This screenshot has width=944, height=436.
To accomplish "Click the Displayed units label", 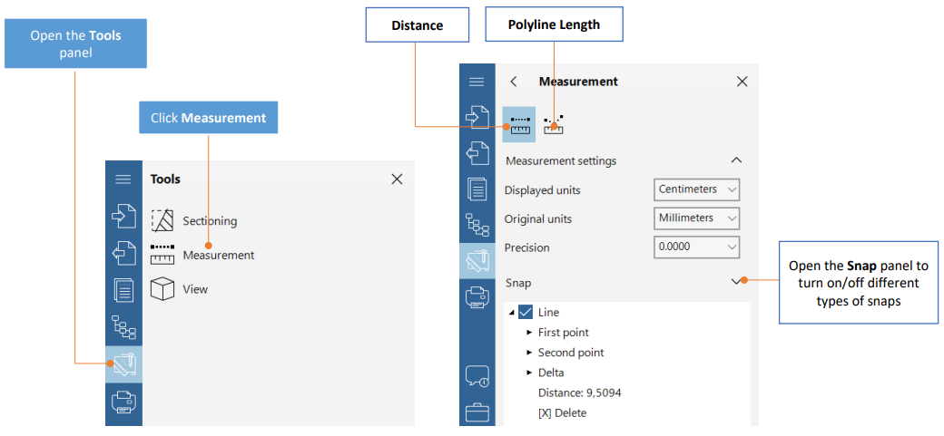I will pos(543,190).
